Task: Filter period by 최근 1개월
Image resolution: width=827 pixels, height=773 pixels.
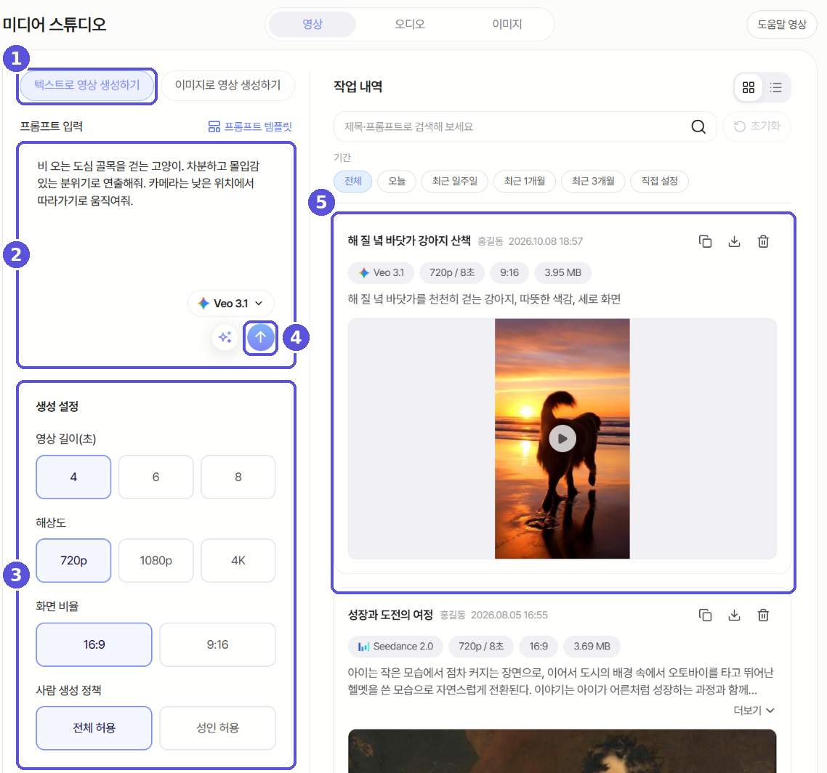Action: [x=524, y=181]
